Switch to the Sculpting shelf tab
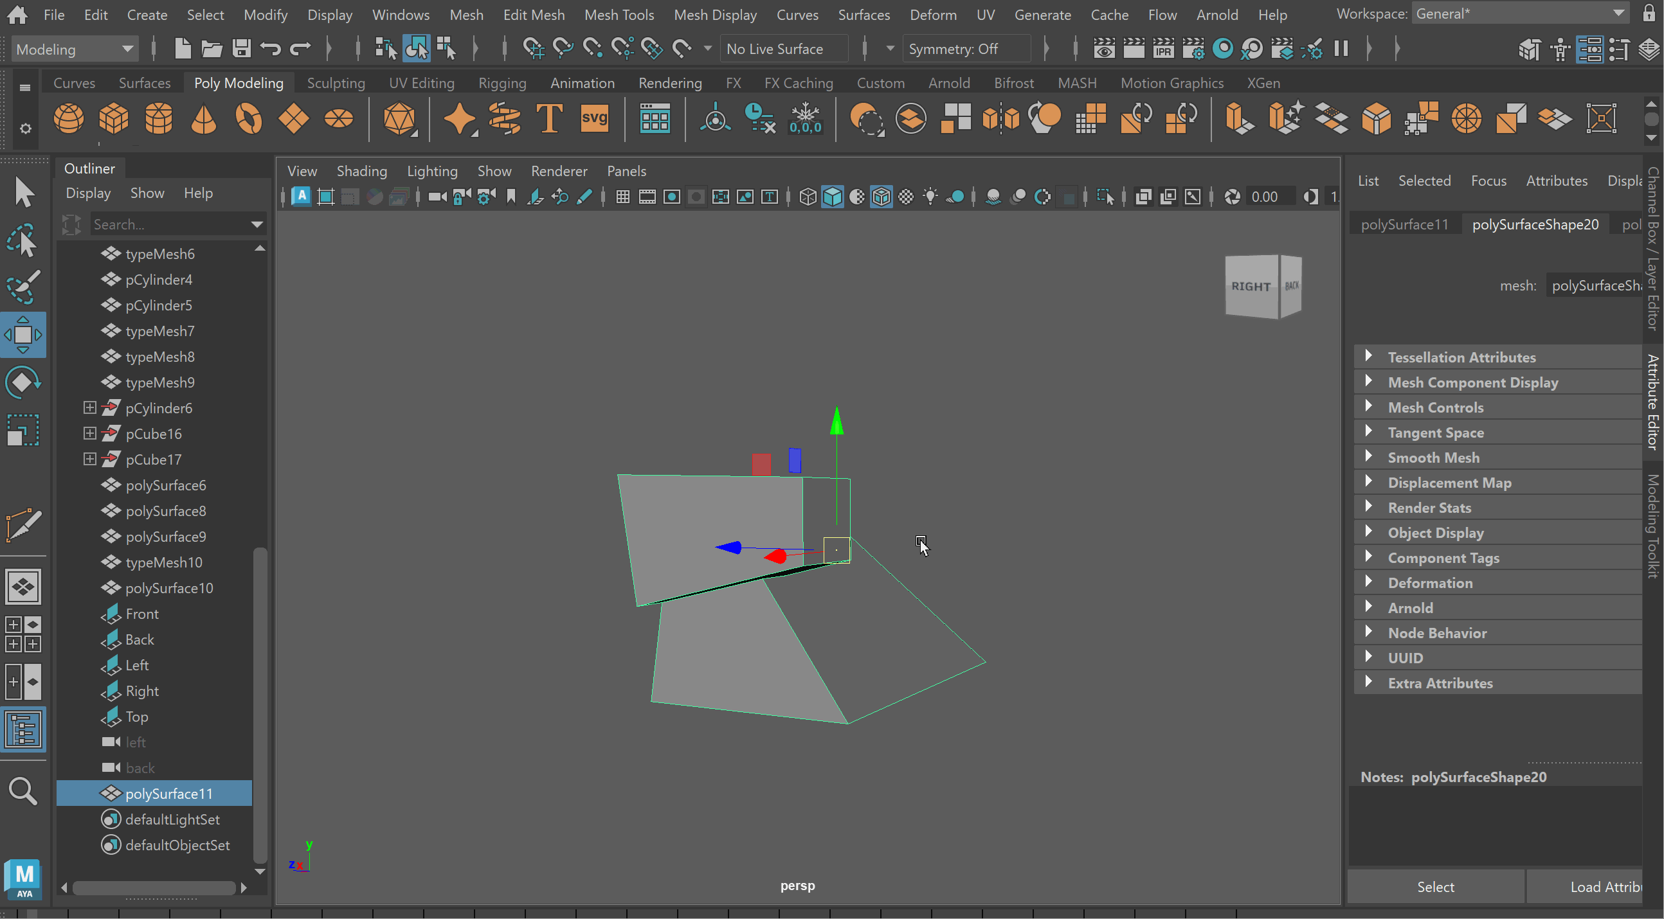 point(335,83)
